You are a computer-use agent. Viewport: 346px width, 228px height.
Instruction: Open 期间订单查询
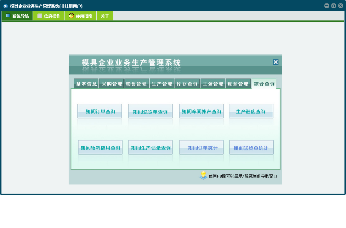tap(100, 111)
